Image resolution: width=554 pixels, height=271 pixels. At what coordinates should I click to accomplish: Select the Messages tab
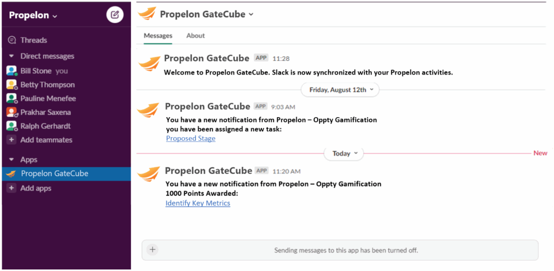pos(158,36)
